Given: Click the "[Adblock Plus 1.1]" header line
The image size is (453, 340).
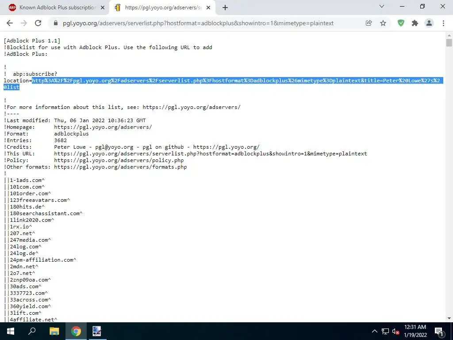Looking at the screenshot, I should tap(32, 41).
